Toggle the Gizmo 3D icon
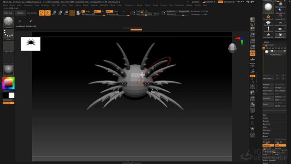The image size is (291, 164). pyautogui.click(x=72, y=13)
